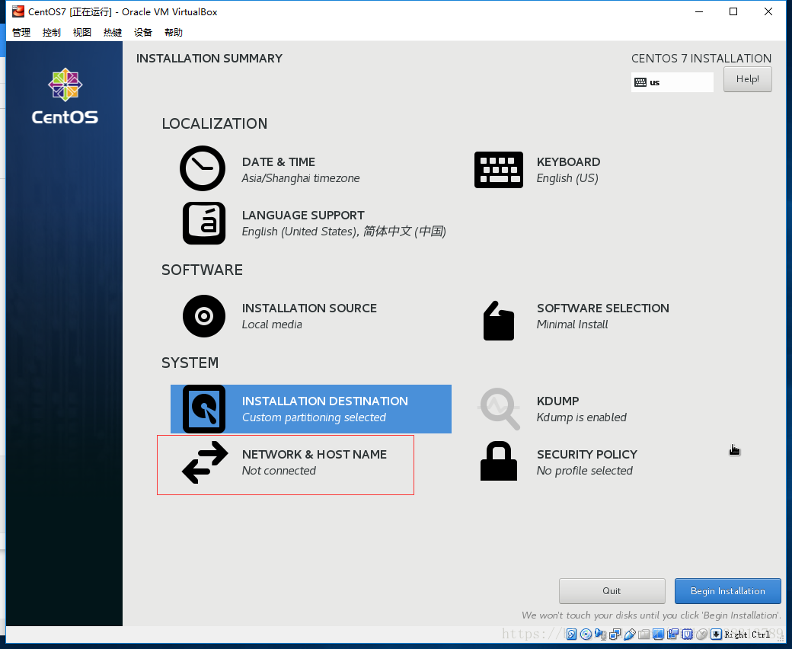Open Language Support icon
792x649 pixels.
tap(204, 223)
